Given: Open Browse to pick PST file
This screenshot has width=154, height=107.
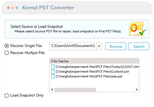Looking at the screenshot, I should click(x=116, y=46).
